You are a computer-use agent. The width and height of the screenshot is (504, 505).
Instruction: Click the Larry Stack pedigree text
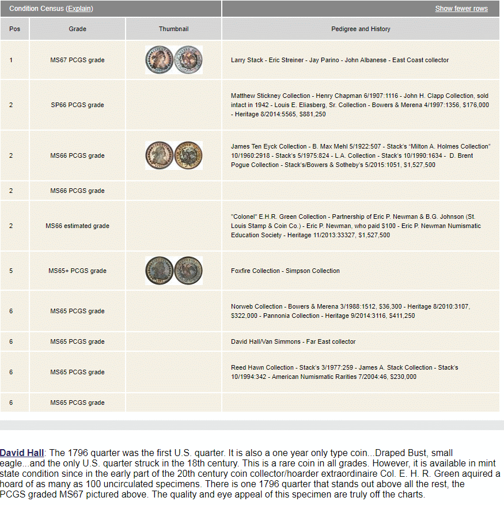coord(340,60)
